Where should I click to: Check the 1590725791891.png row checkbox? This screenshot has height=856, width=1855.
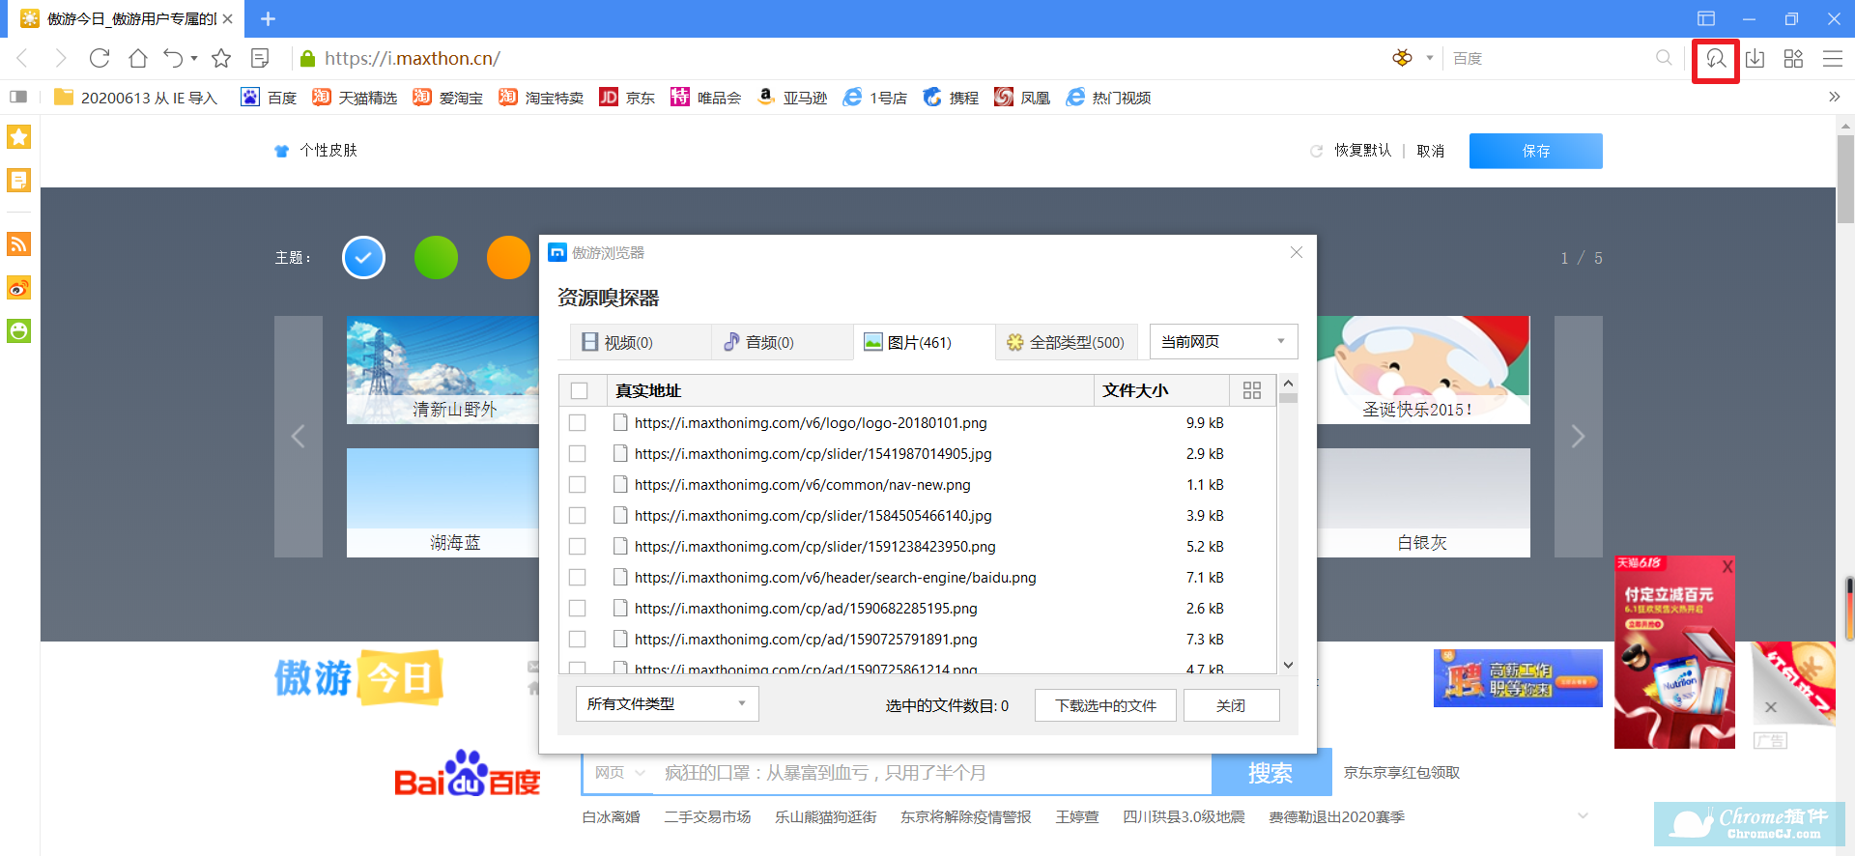click(x=578, y=640)
